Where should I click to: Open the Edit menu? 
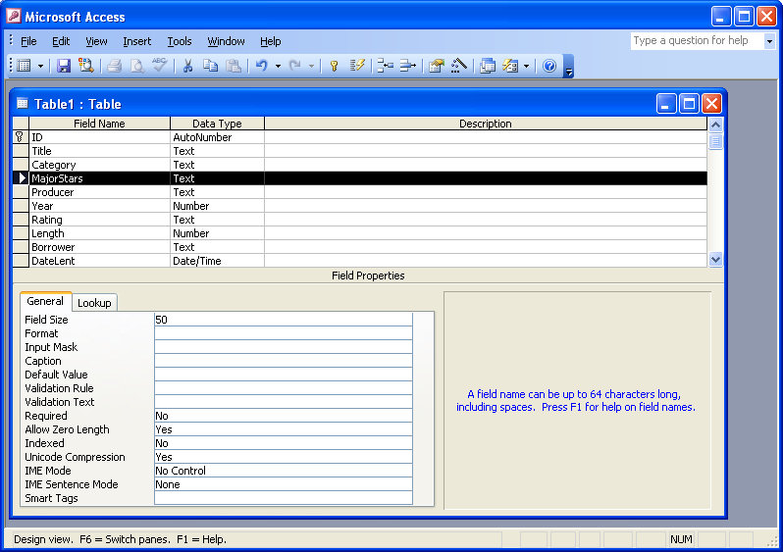(x=61, y=41)
